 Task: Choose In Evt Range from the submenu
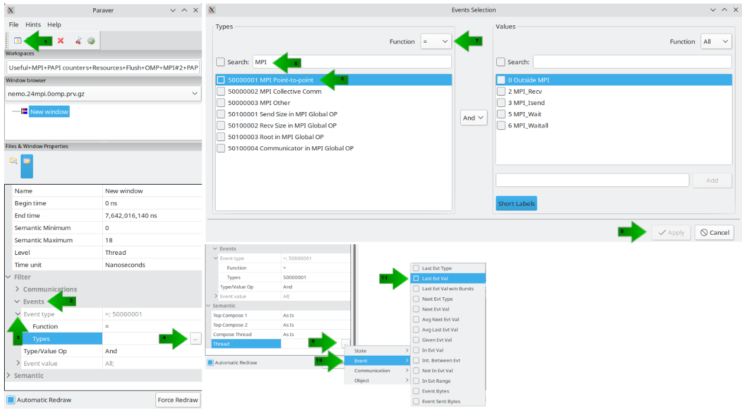pos(448,381)
